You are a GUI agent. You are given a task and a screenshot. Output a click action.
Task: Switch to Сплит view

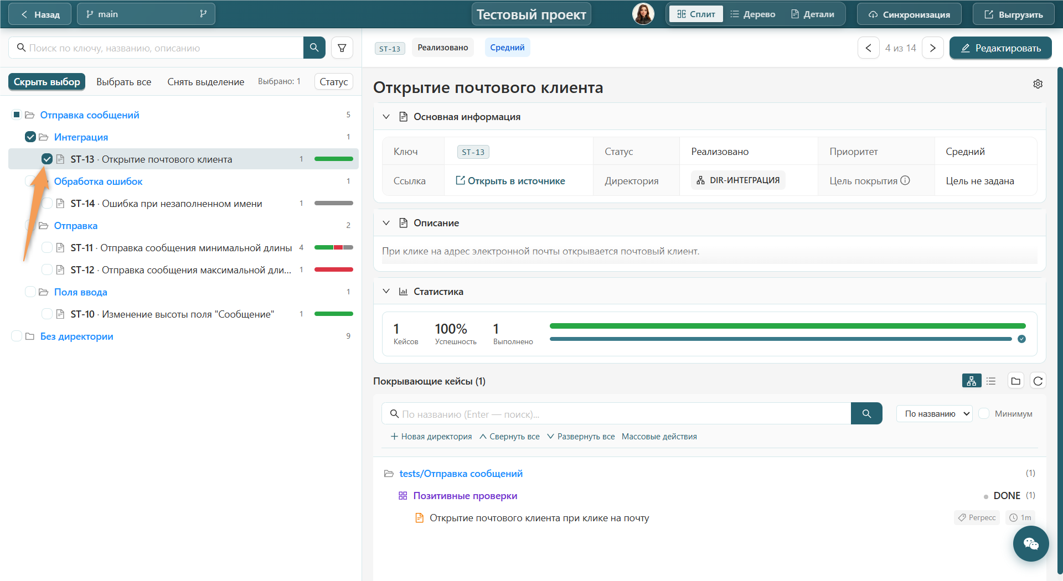point(696,14)
